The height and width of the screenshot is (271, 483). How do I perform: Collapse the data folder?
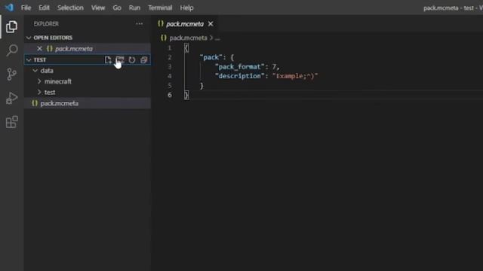point(35,71)
